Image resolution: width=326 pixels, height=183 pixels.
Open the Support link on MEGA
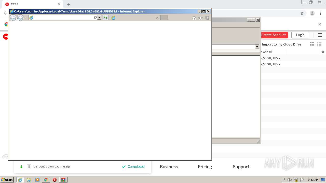[241, 167]
